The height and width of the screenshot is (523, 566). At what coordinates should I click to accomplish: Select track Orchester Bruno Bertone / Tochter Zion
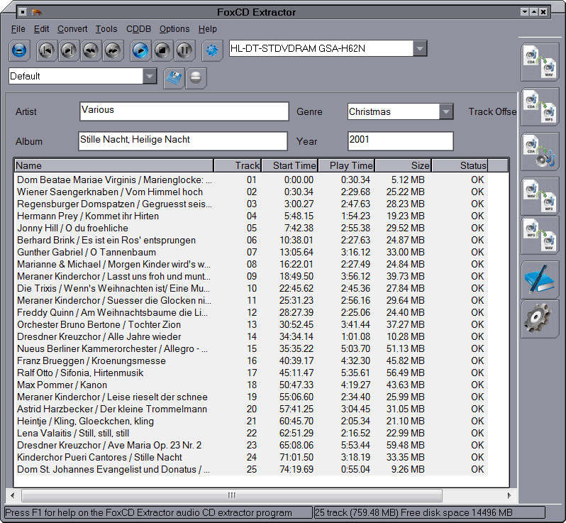[252, 324]
